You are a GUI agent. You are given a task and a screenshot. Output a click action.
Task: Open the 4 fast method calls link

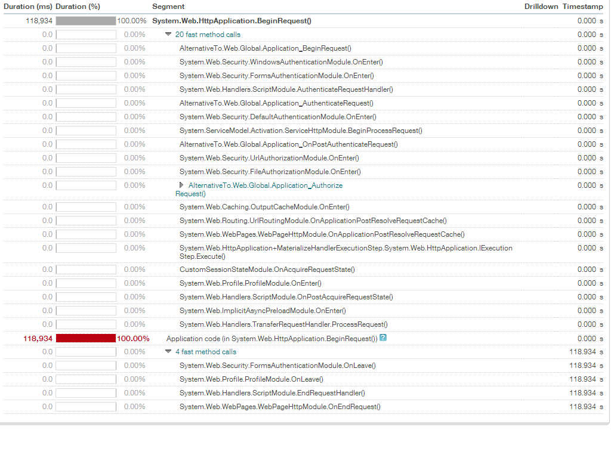tap(206, 352)
